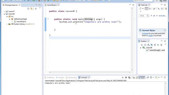Image resolution: width=169 pixels, height=95 pixels.
Task: Toggle Scheduled presentation in Task List
Action: pyautogui.click(x=150, y=9)
